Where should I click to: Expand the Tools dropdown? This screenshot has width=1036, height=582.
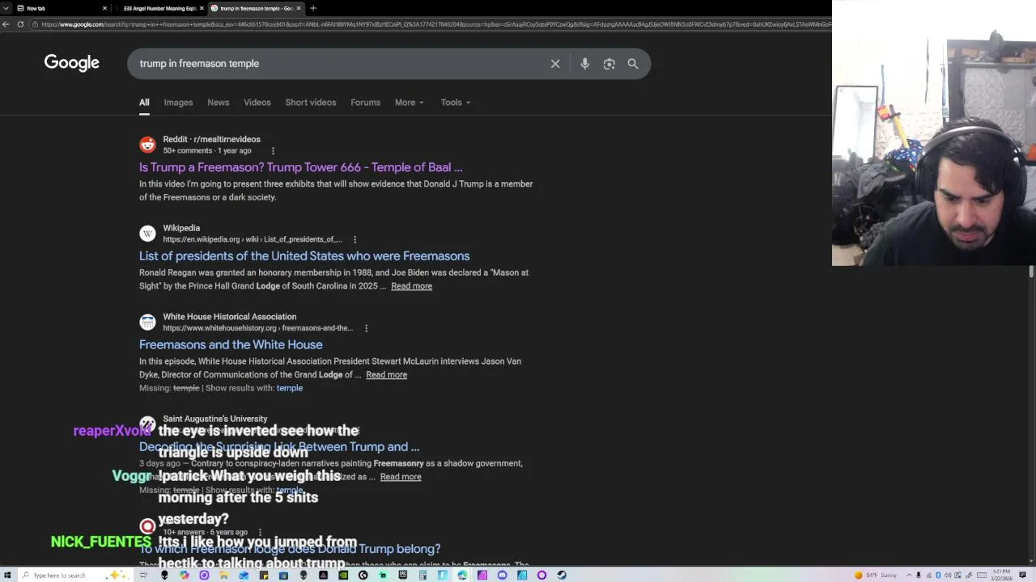click(x=455, y=103)
